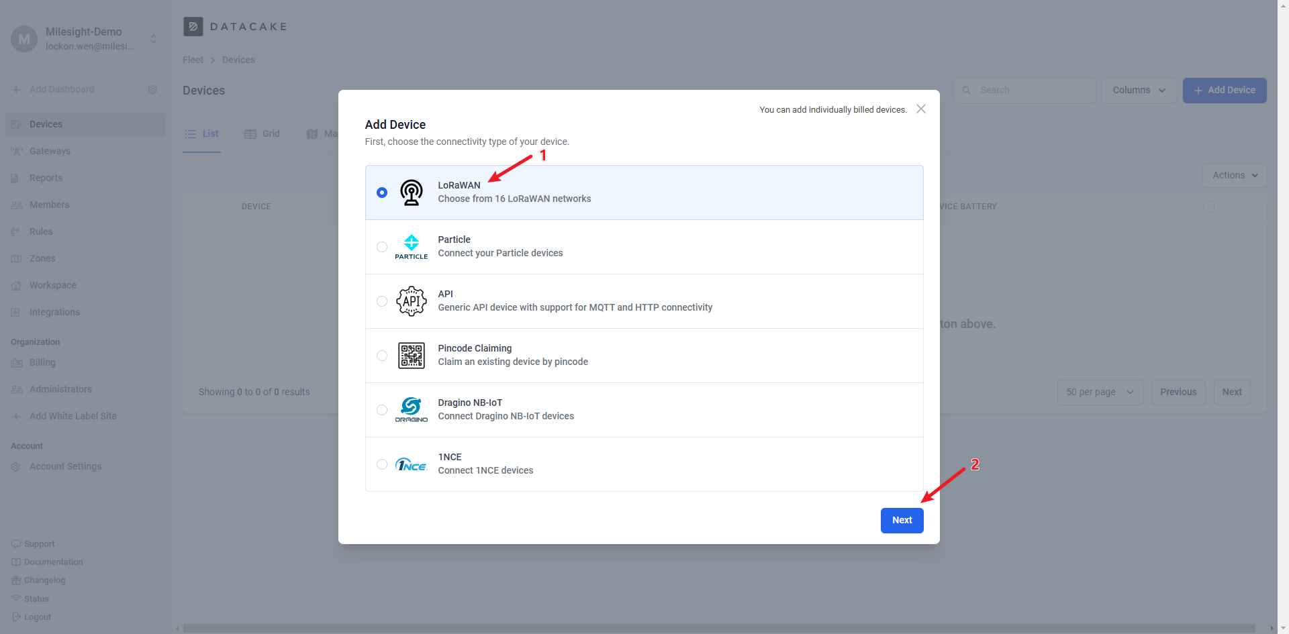
Task: Close the Add Device dialog
Action: 921,109
